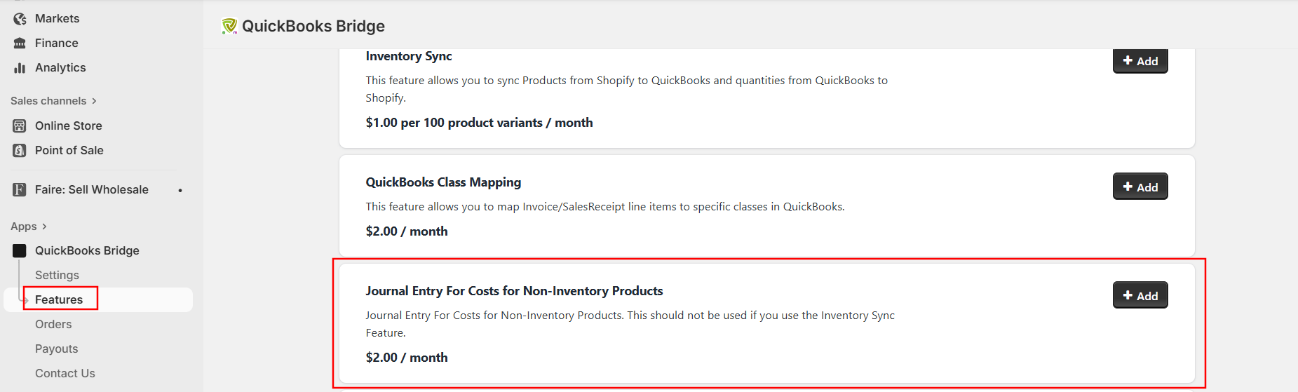This screenshot has height=392, width=1298.
Task: Add the QuickBooks Class Mapping feature
Action: point(1140,187)
